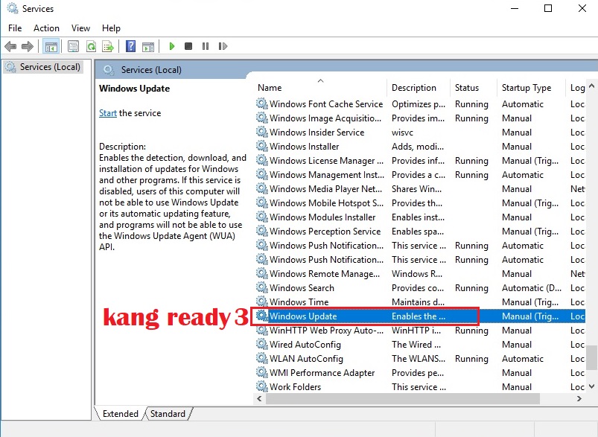Viewport: 598px width, 437px height.
Task: Click the vertical scrollbar thumb
Action: tap(591, 357)
